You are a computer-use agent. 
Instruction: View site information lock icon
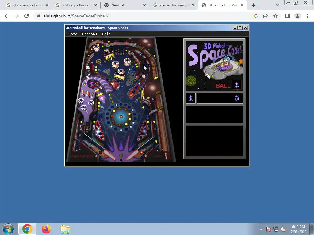(39, 16)
